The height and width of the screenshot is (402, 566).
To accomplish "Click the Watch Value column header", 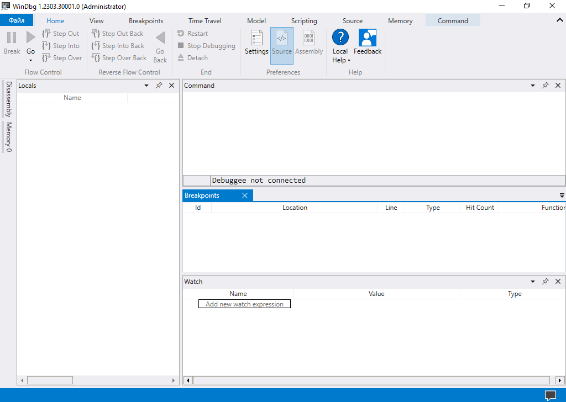I will click(x=376, y=294).
